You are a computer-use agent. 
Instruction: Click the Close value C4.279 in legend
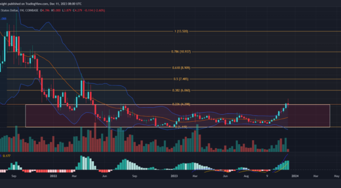coord(77,10)
